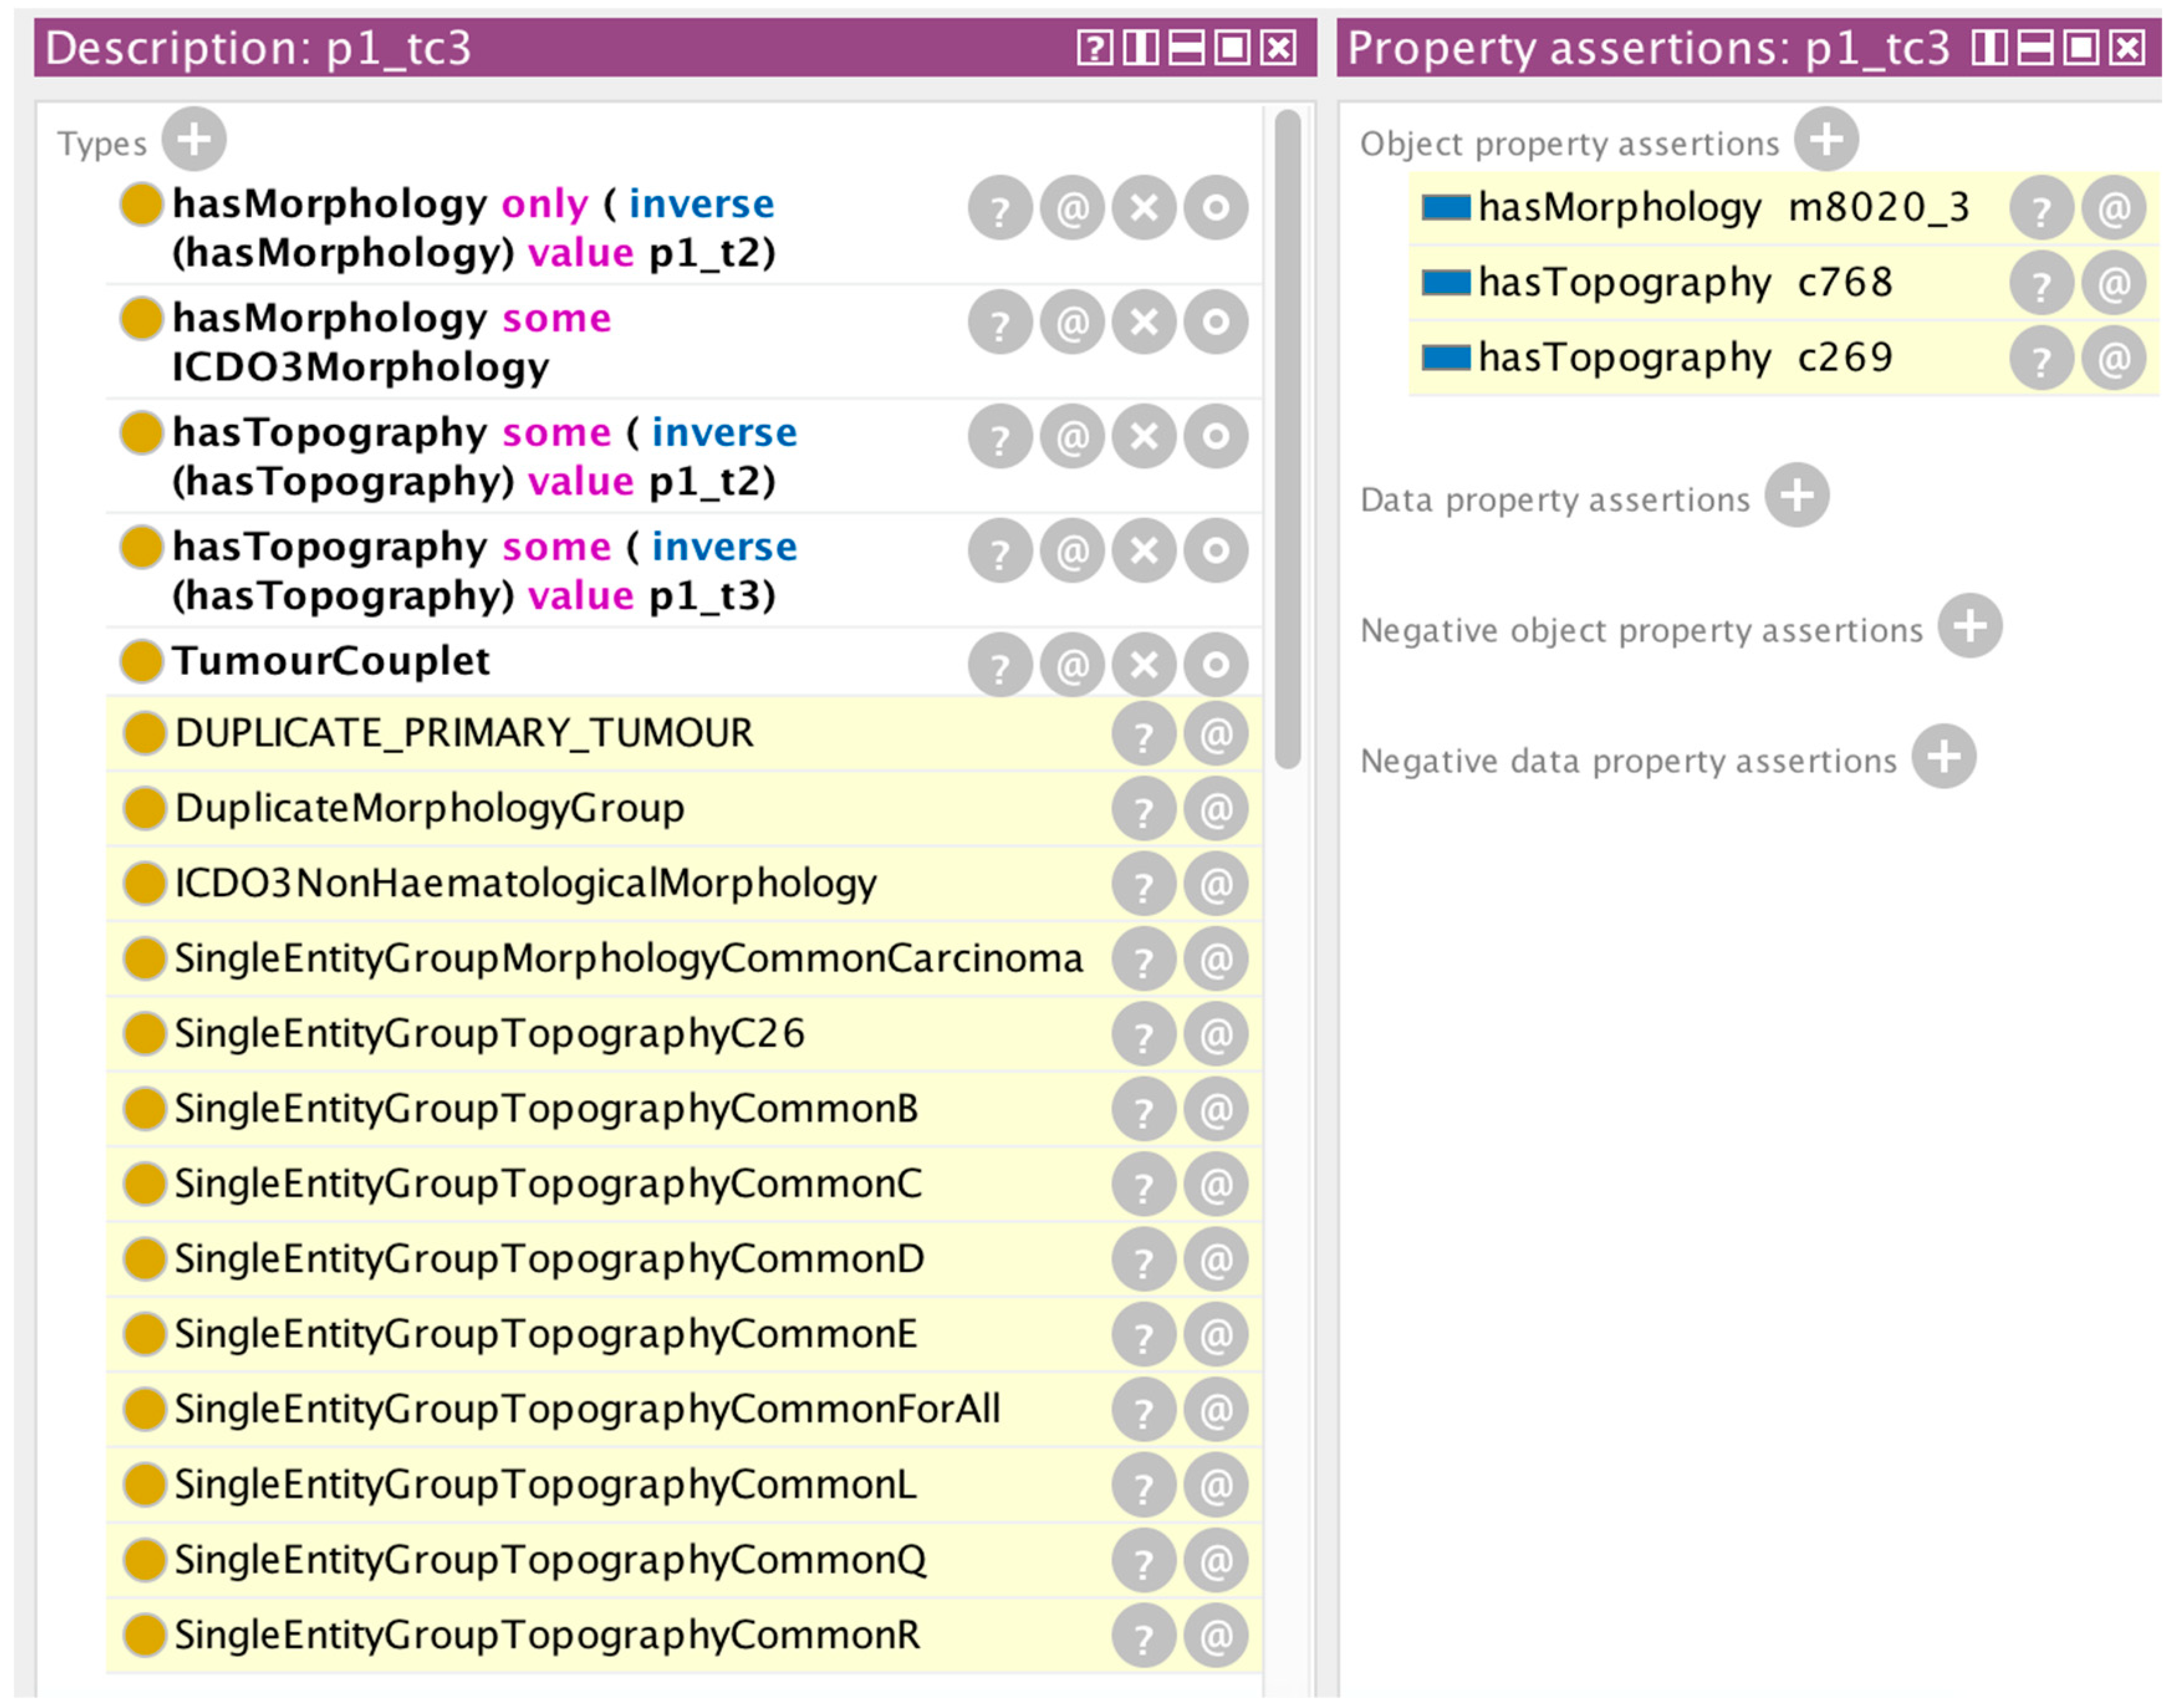2179x1708 pixels.
Task: Split Property assertions panel horizontally
Action: [x=2035, y=47]
